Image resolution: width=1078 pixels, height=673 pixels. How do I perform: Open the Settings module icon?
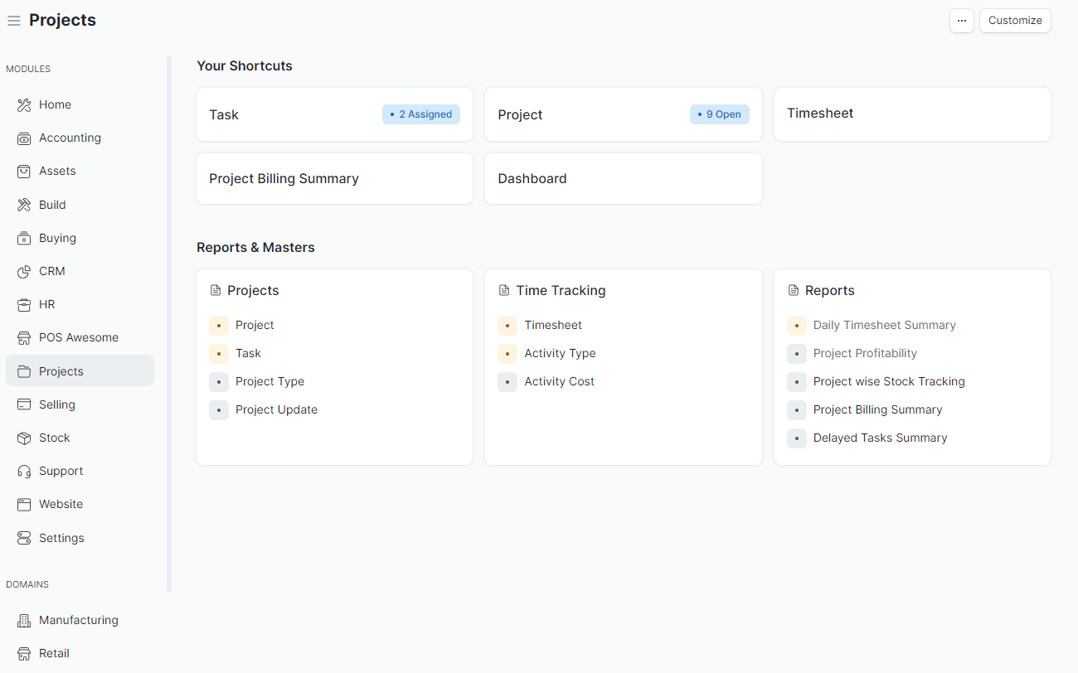coord(23,538)
